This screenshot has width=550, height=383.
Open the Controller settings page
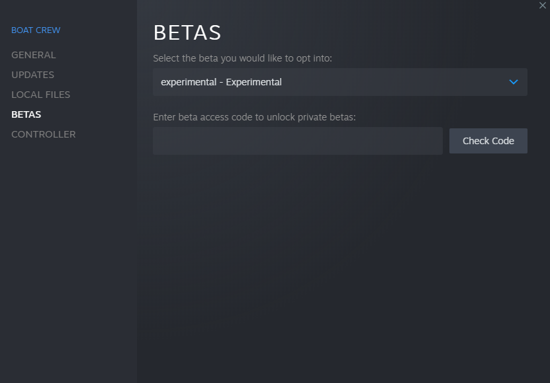tap(44, 134)
